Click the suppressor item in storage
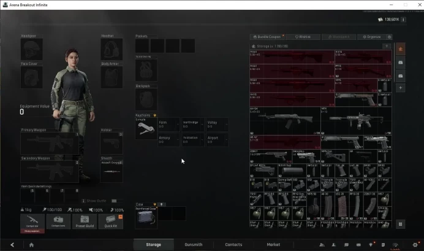This screenshot has height=251, width=424. [292, 171]
